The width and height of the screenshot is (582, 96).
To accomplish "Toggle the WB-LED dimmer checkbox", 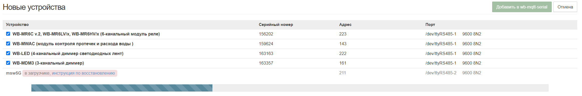I will pyautogui.click(x=8, y=53).
